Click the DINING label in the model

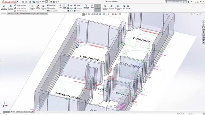coord(141,40)
